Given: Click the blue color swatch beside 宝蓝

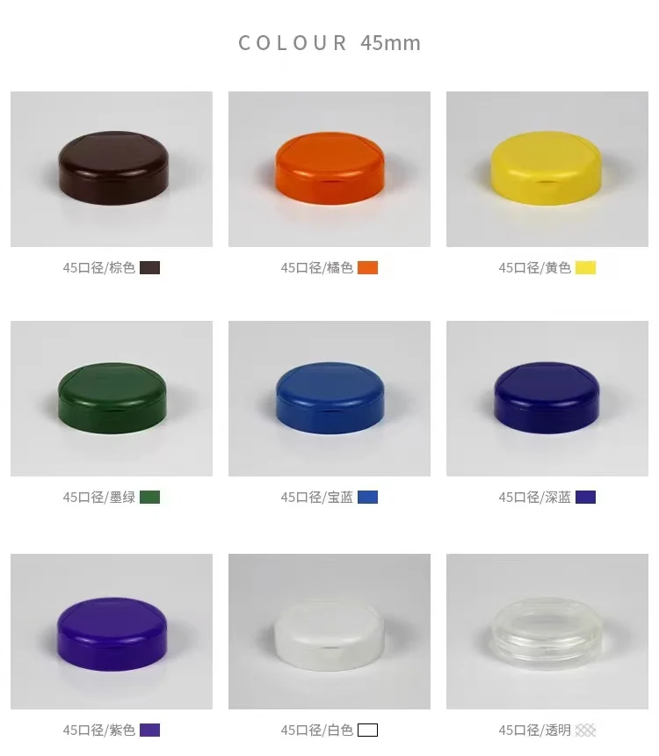Looking at the screenshot, I should [x=368, y=497].
